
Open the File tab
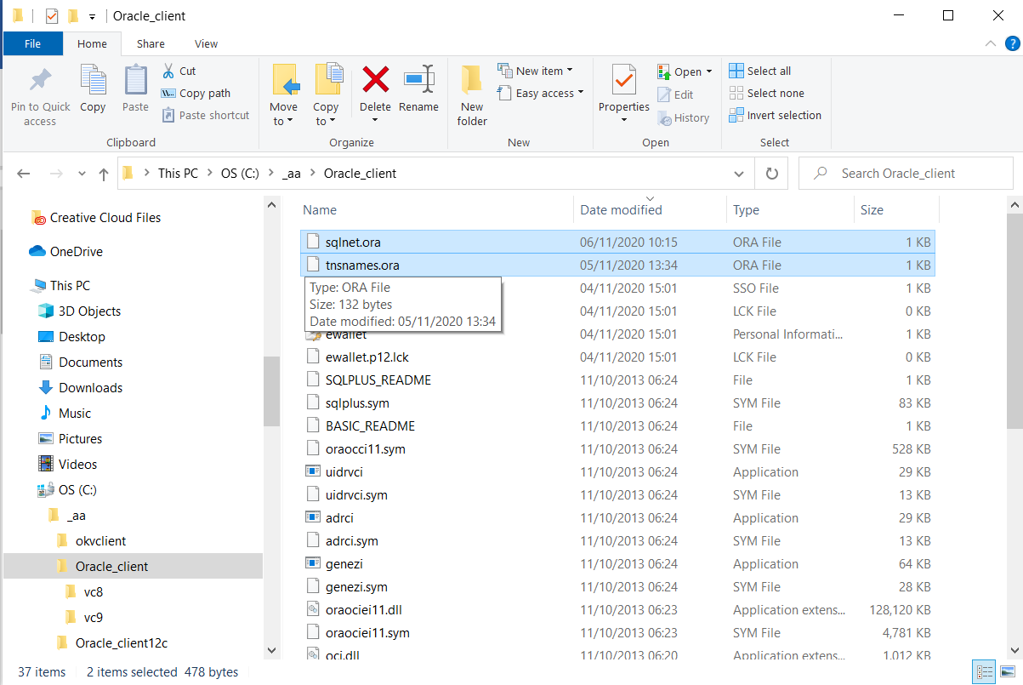[32, 43]
